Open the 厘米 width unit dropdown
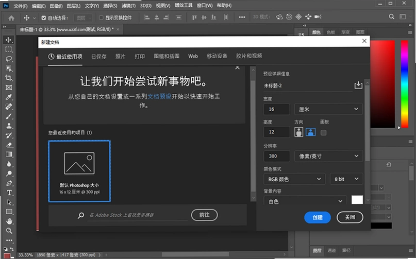The width and height of the screenshot is (416, 259). pos(328,109)
